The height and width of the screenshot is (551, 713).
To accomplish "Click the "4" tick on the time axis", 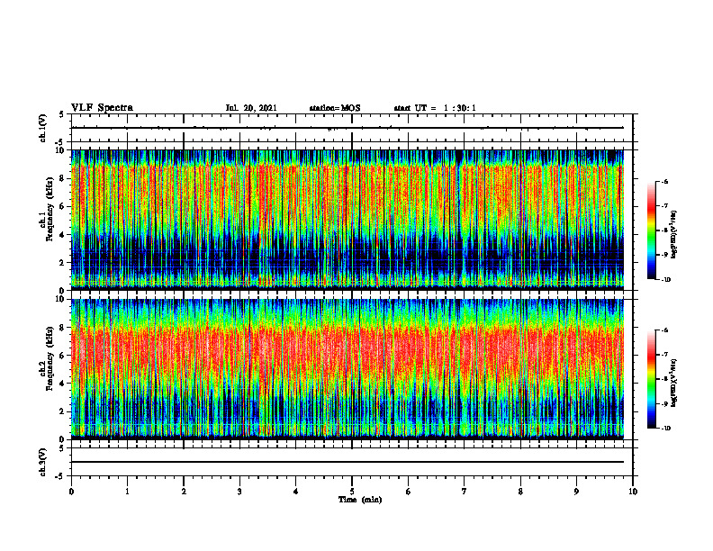I will click(296, 492).
